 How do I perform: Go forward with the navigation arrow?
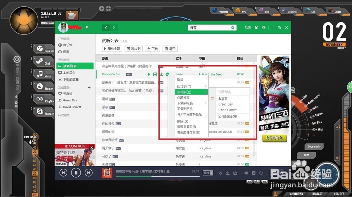pyautogui.click(x=114, y=27)
